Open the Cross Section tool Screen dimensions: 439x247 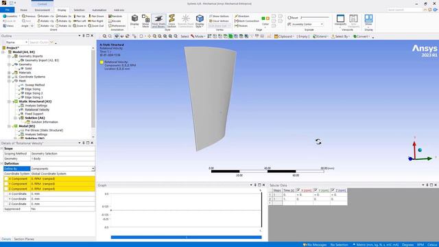coord(171,21)
